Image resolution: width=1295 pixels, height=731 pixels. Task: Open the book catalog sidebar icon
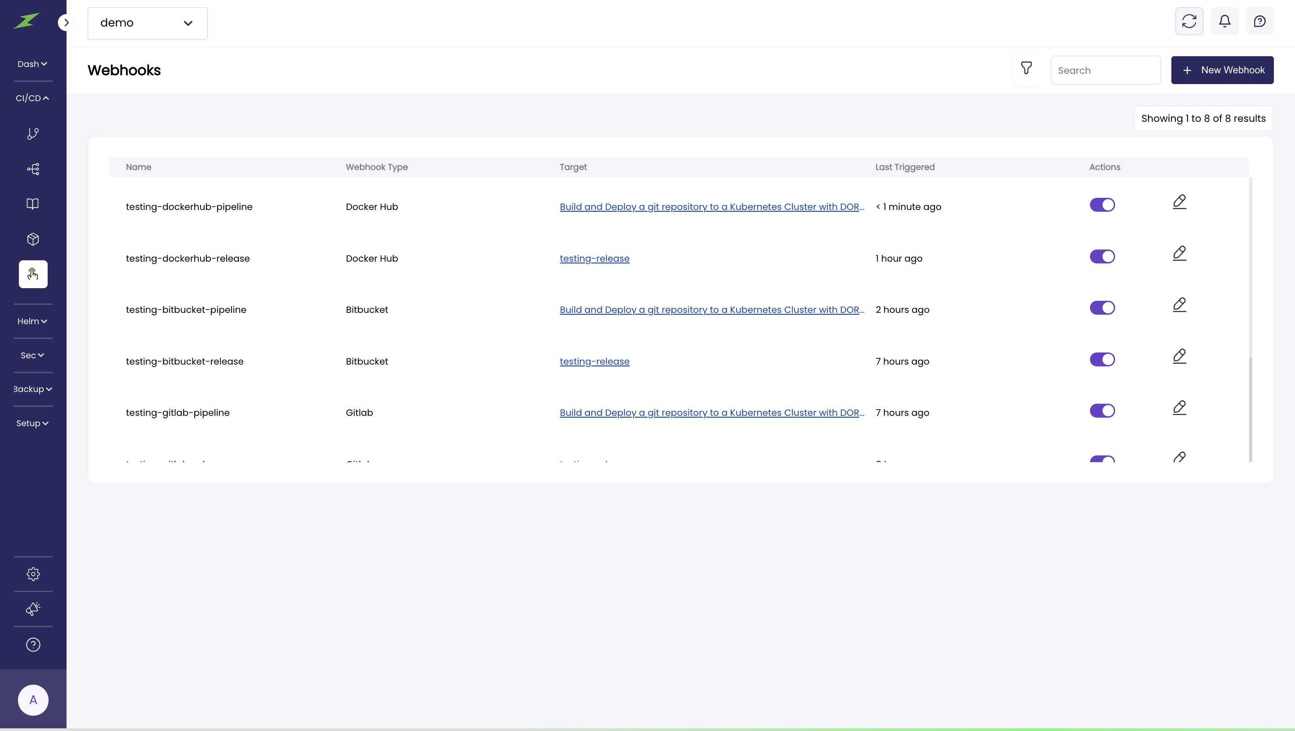[x=33, y=204]
